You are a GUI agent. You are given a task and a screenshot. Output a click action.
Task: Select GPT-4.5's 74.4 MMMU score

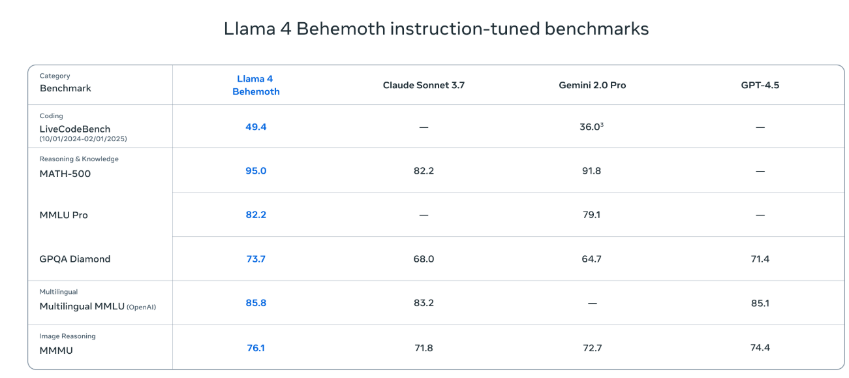[x=760, y=347]
